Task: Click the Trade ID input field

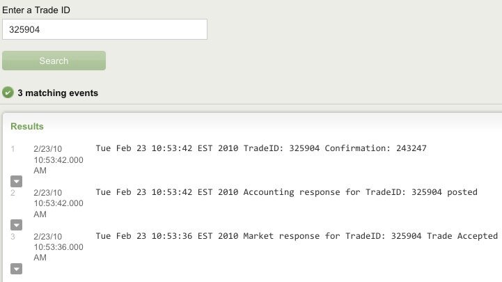Action: click(104, 29)
